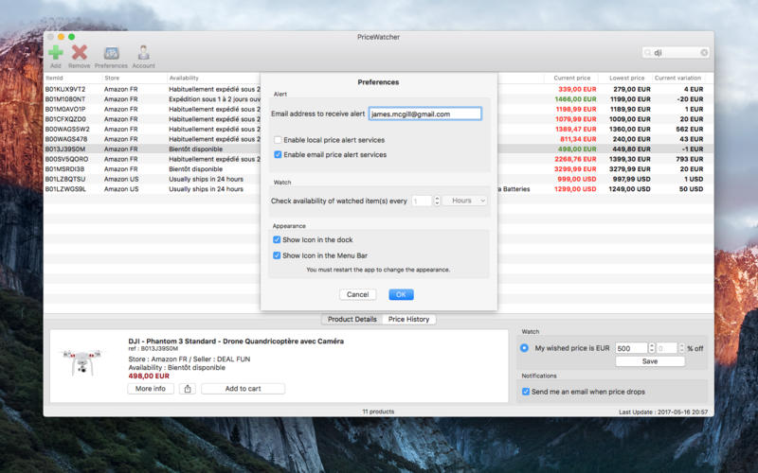Click Cancel in Preferences dialog
The height and width of the screenshot is (473, 758).
point(358,294)
